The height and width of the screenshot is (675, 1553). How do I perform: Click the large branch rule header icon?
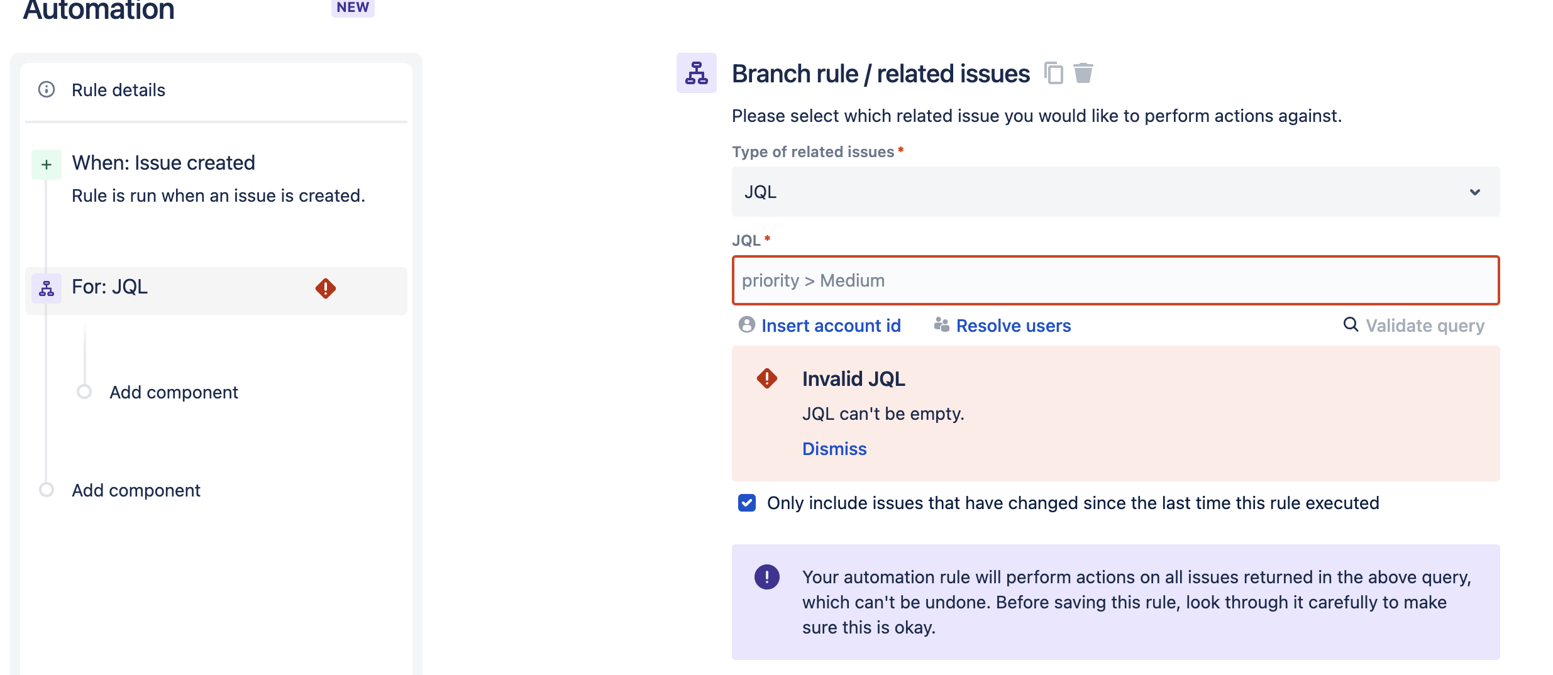click(697, 73)
